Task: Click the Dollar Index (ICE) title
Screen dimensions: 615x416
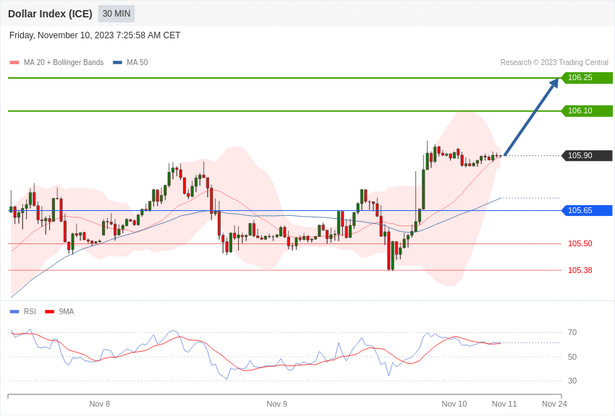Action: 50,14
